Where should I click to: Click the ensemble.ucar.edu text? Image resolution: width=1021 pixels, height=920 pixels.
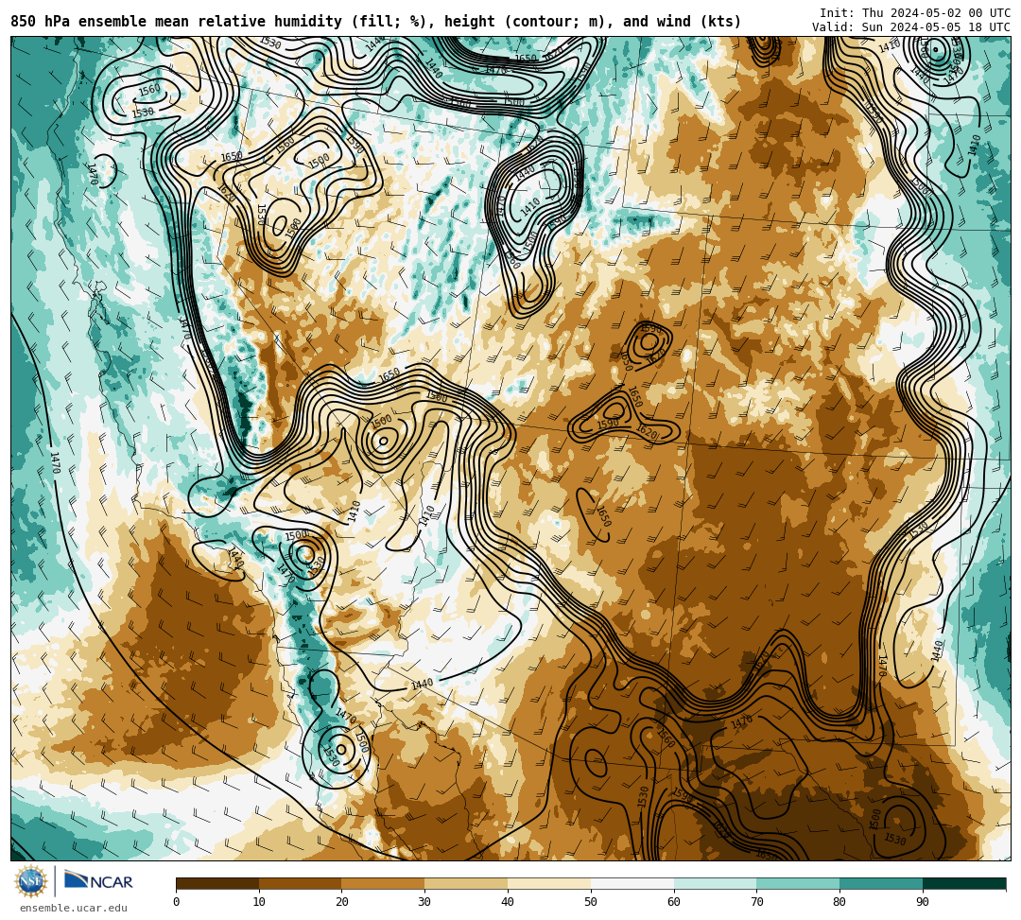[x=73, y=908]
